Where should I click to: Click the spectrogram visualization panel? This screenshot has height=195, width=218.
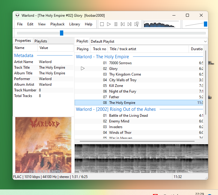click(x=141, y=159)
